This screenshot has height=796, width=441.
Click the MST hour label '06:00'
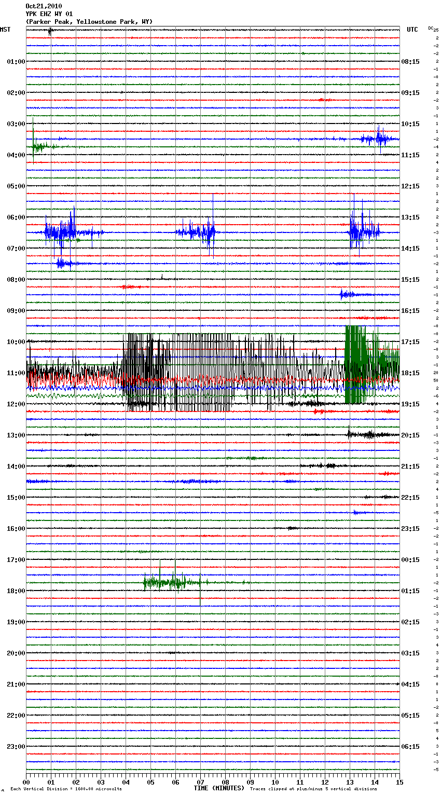16,217
